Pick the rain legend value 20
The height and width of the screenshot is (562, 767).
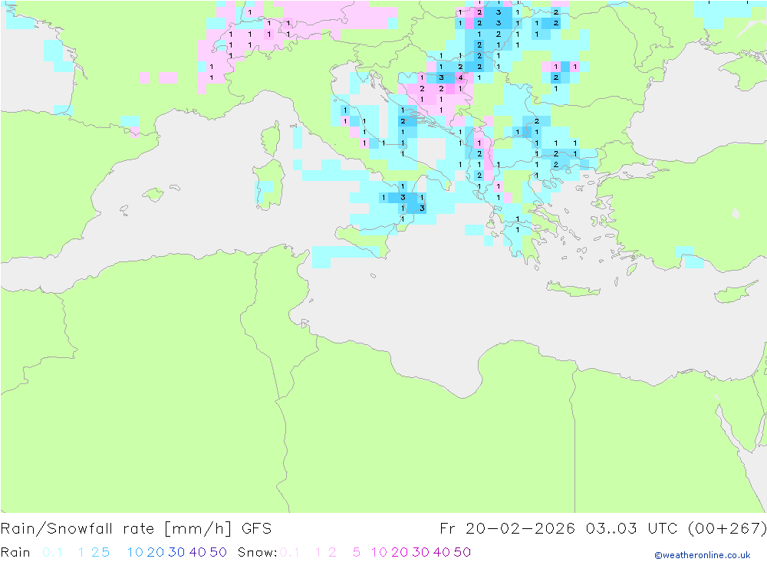pyautogui.click(x=156, y=552)
